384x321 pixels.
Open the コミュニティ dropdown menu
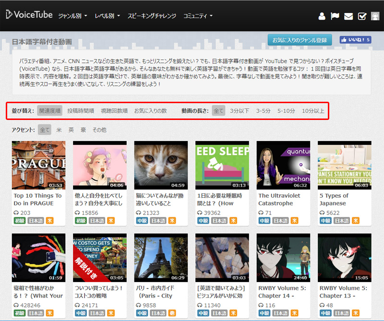click(197, 16)
